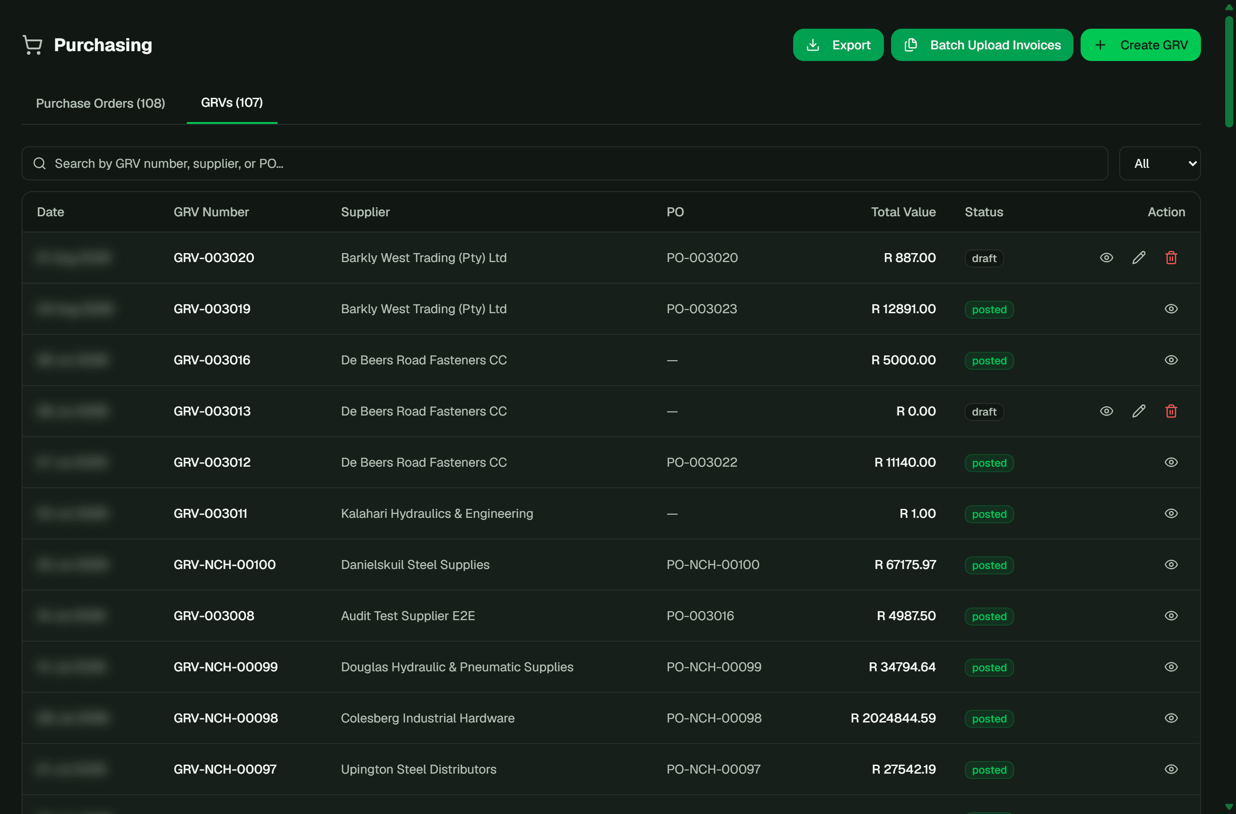Image resolution: width=1236 pixels, height=814 pixels.
Task: Click the GRV Number column header
Action: [x=211, y=212]
